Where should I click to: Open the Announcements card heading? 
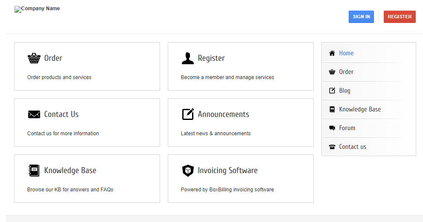223,114
